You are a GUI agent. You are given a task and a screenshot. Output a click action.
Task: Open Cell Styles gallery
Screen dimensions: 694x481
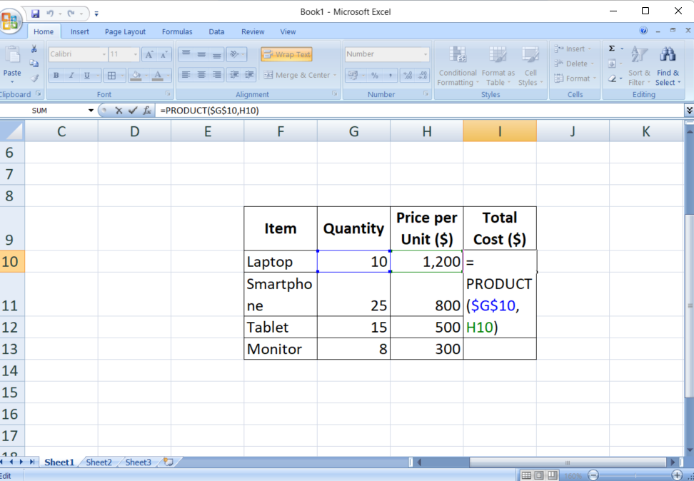coord(530,66)
